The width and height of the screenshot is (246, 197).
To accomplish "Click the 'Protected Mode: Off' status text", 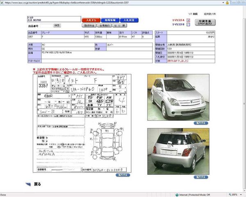I will coord(199,195).
